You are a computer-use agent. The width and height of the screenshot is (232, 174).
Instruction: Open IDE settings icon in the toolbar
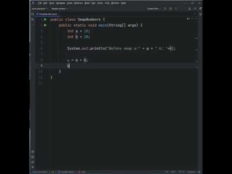coord(200,9)
